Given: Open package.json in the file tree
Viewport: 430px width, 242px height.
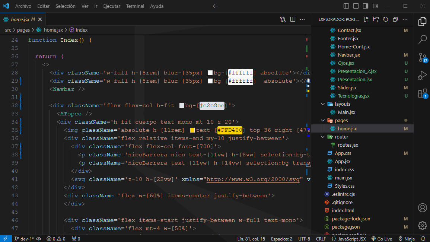Looking at the screenshot, I should click(x=345, y=227).
